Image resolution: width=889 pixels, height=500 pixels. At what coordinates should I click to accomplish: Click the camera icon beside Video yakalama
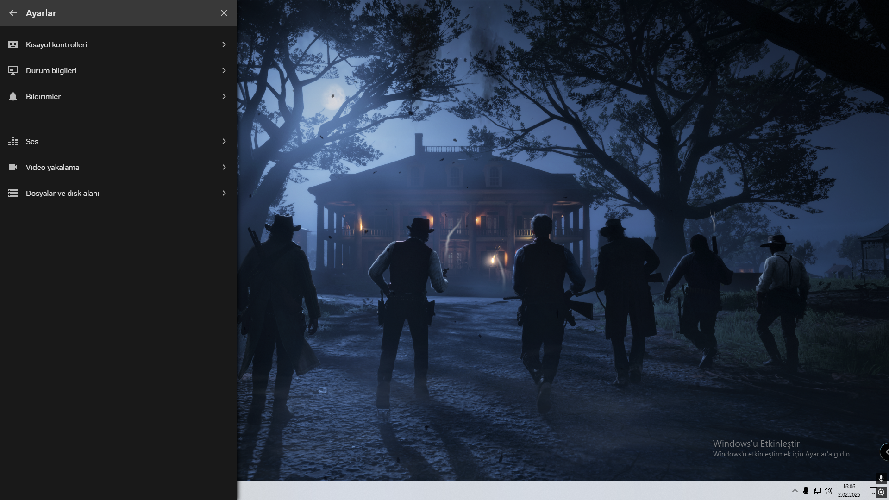[x=13, y=167]
